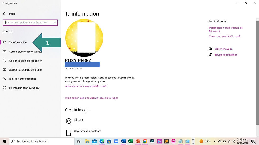Open File Explorer from the taskbar
The image size is (259, 145).
tap(87, 141)
